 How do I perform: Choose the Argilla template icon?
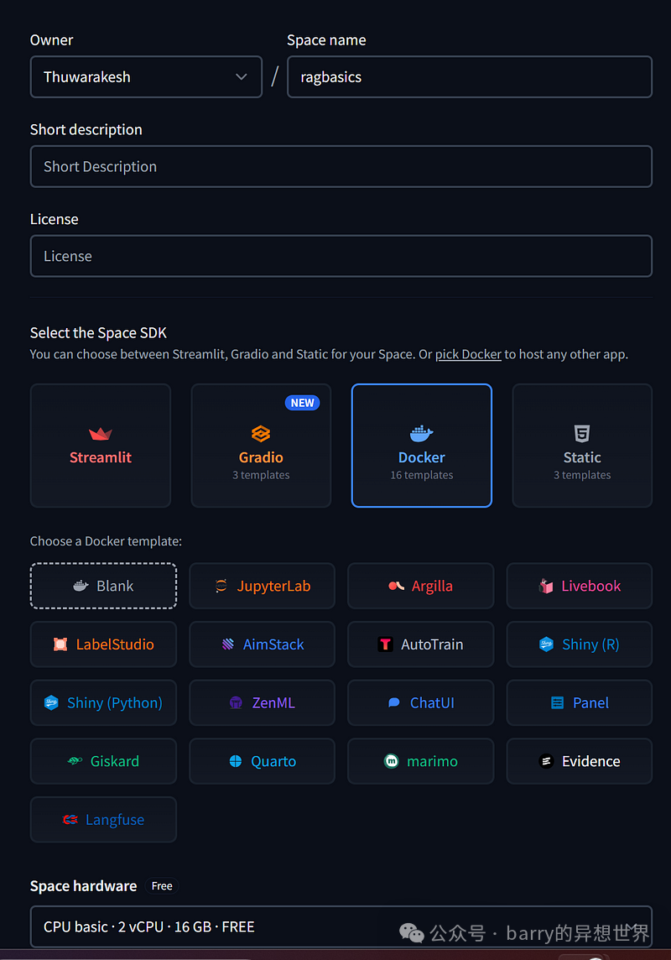(x=397, y=587)
